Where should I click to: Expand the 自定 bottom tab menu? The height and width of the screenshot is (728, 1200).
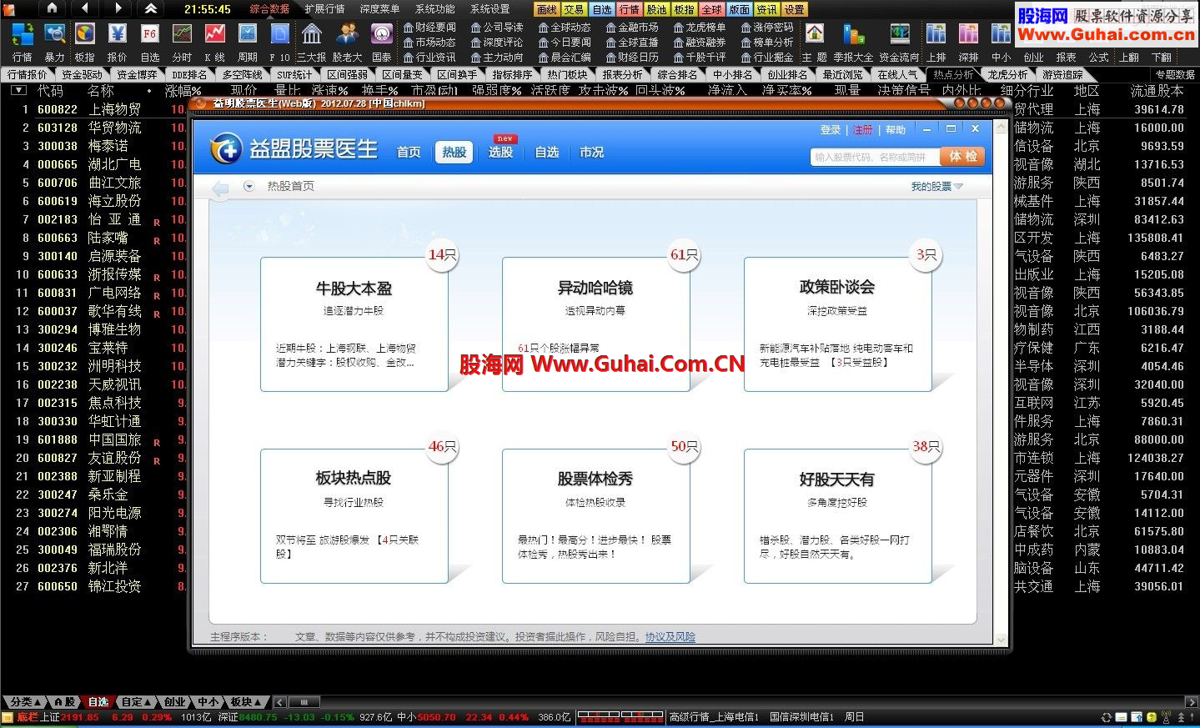tap(136, 702)
